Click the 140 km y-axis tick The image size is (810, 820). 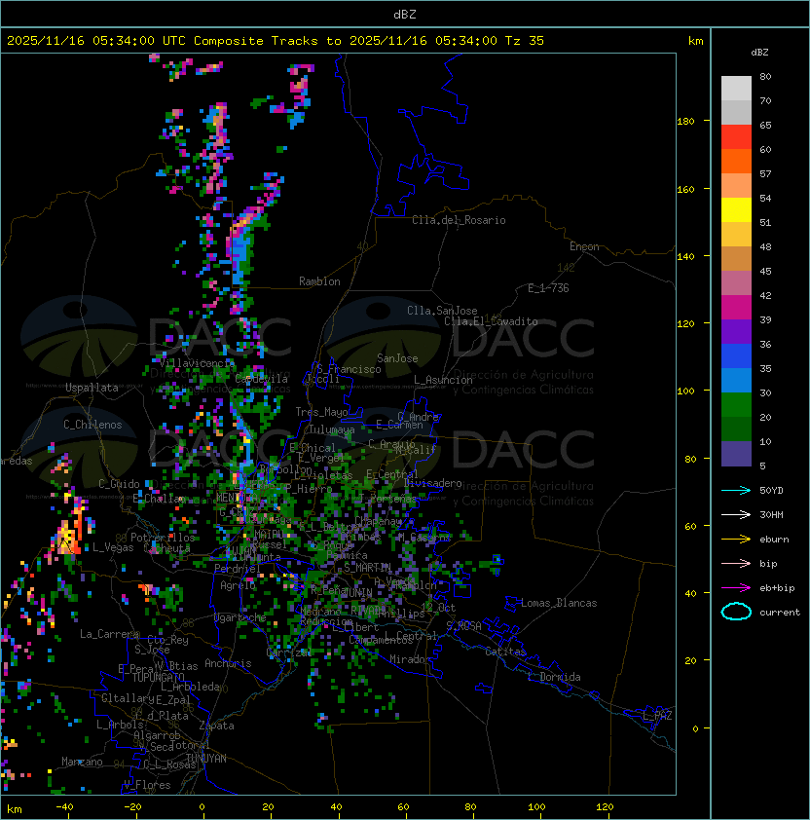(685, 257)
